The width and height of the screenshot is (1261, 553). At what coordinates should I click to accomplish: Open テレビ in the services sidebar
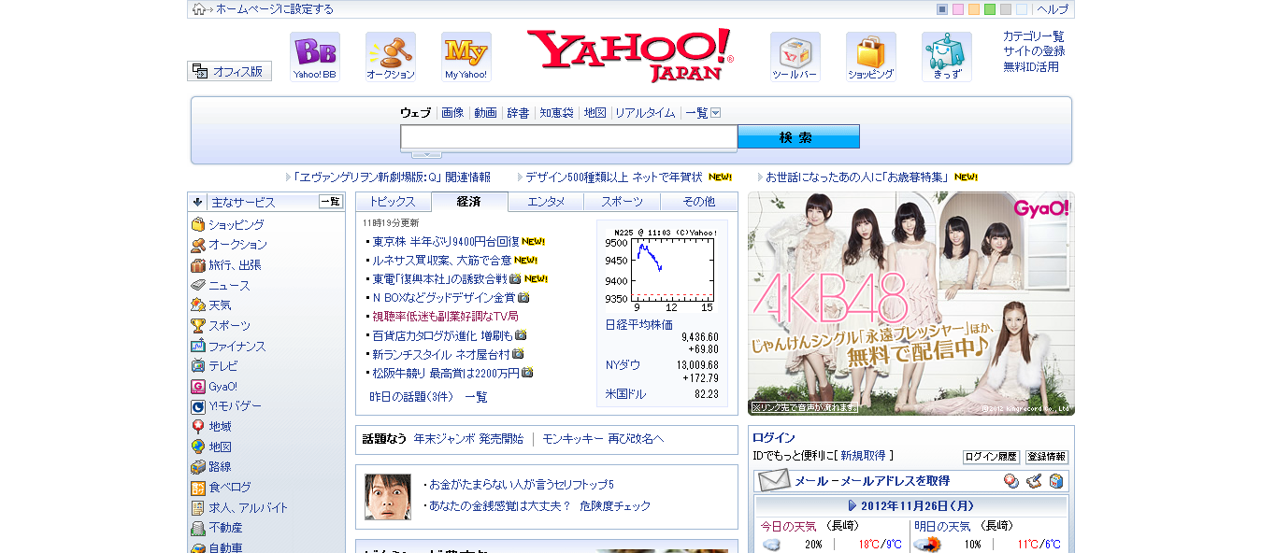[x=214, y=366]
